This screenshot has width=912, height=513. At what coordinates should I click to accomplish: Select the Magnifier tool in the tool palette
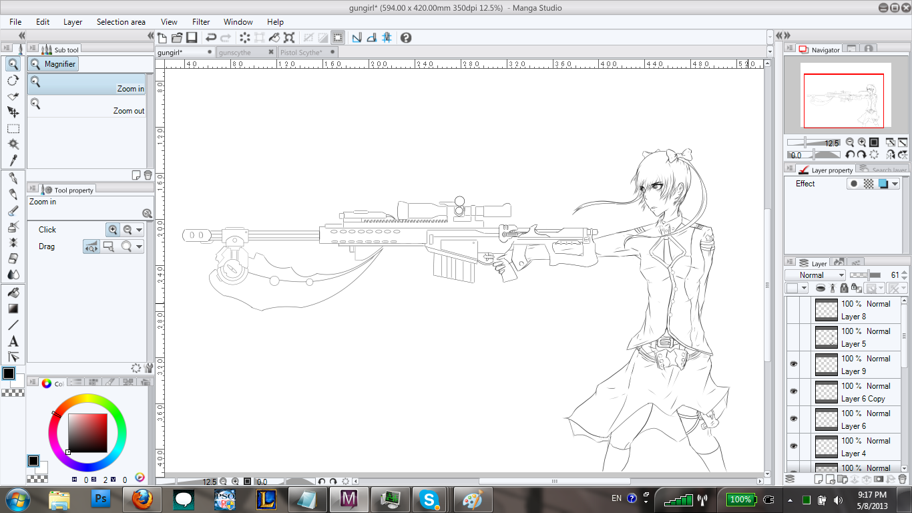coord(13,64)
